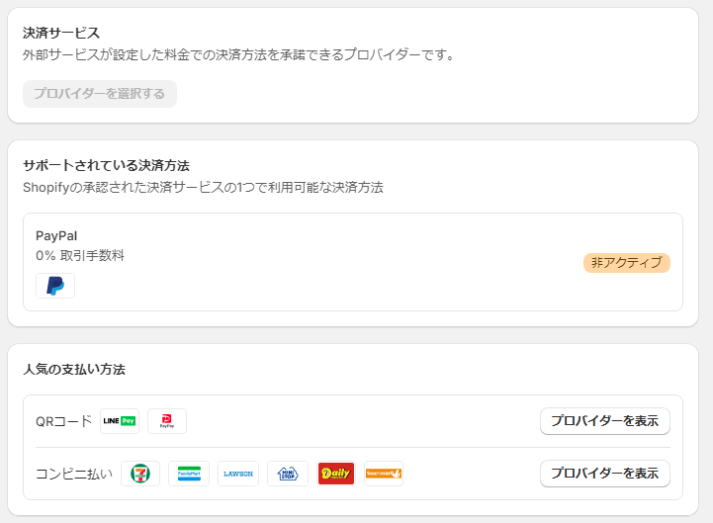The height and width of the screenshot is (523, 713).
Task: Click the description starting with Shopifyの承認された
Action: (x=203, y=188)
